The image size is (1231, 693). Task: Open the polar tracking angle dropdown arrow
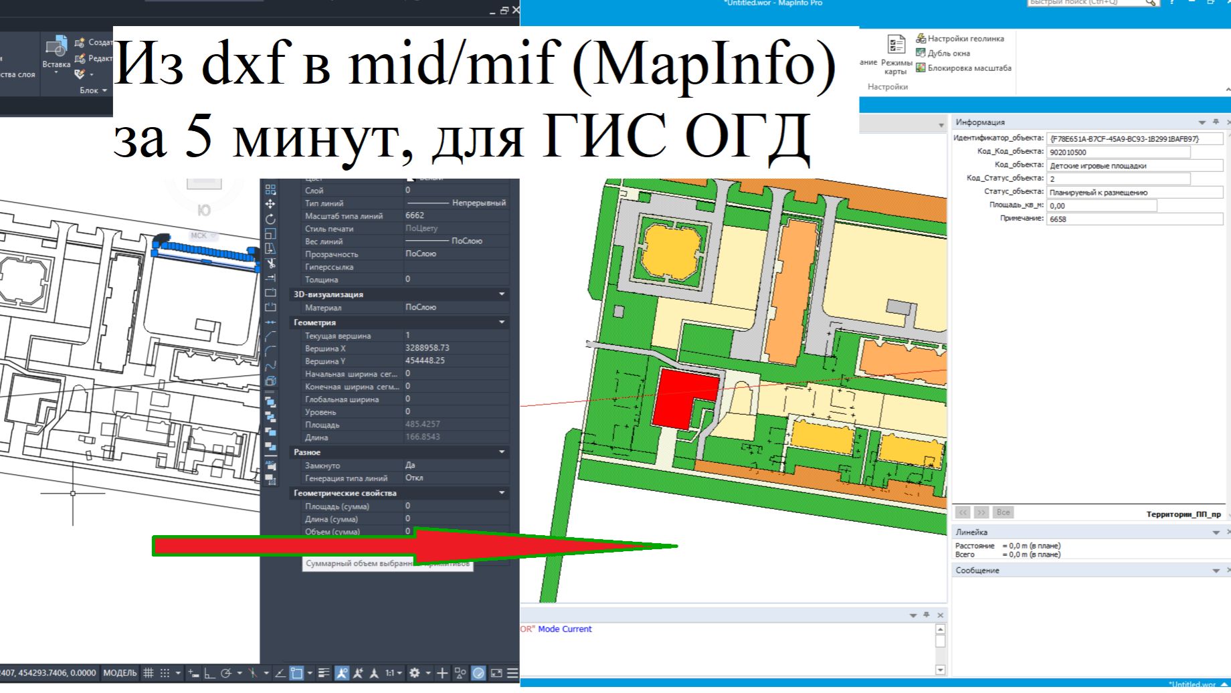tap(240, 673)
